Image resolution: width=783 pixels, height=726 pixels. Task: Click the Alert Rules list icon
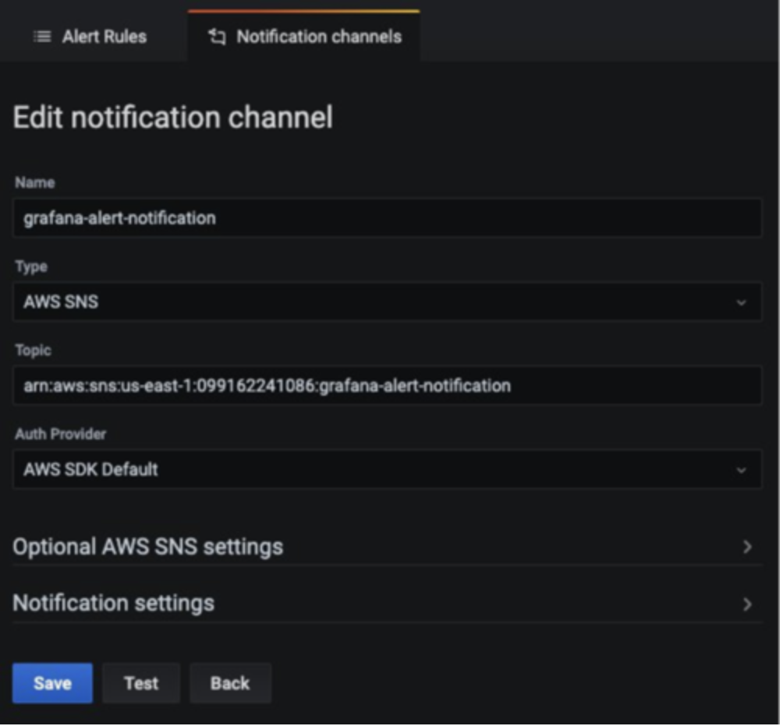coord(42,37)
